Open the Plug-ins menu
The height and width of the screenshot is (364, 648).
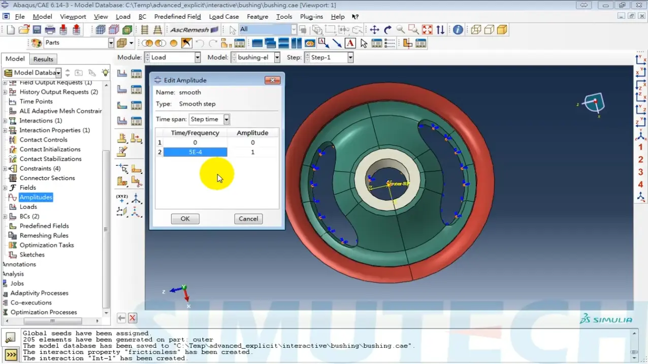pyautogui.click(x=311, y=17)
